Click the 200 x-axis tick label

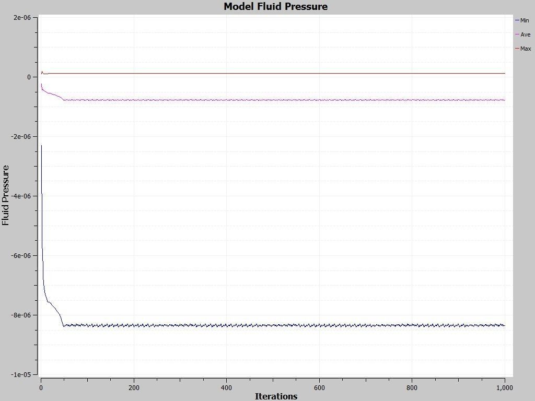tap(134, 388)
